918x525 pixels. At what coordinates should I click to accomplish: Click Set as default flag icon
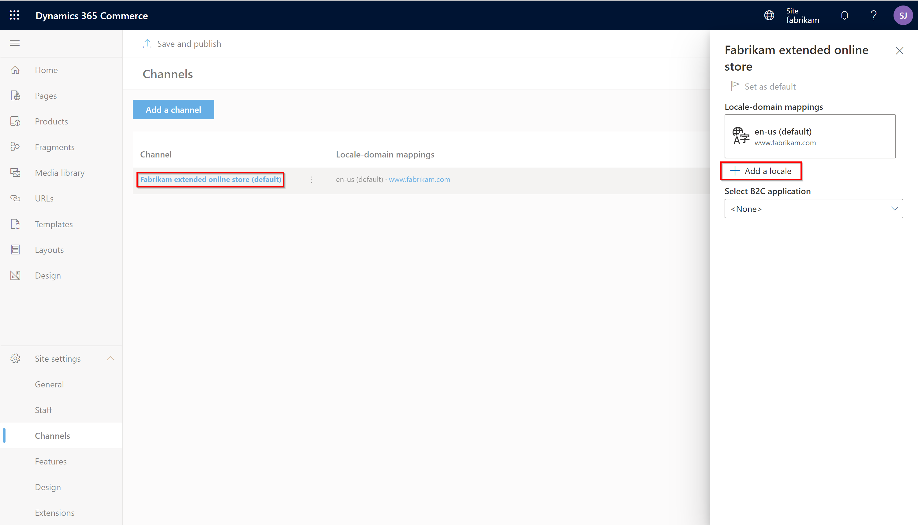click(x=734, y=86)
